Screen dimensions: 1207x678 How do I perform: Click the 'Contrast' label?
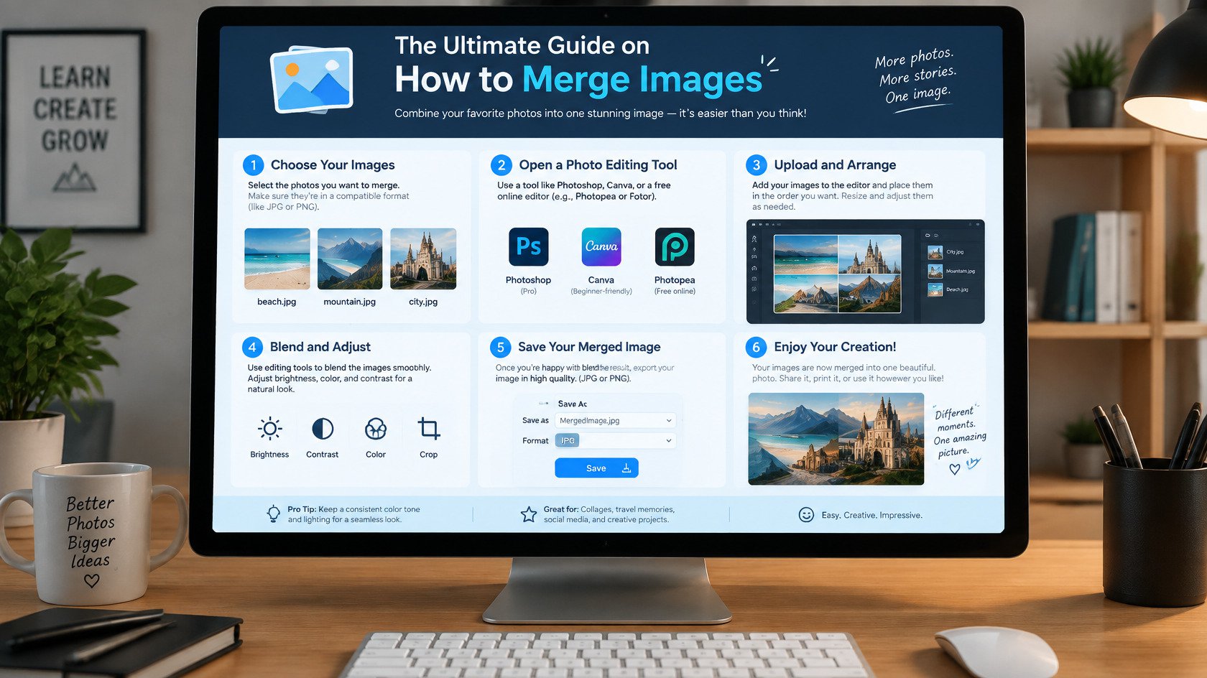(x=322, y=455)
